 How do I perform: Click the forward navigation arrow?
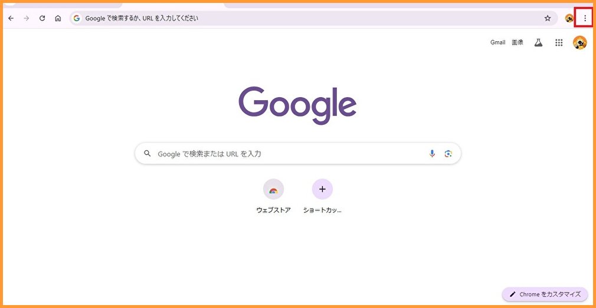(27, 18)
